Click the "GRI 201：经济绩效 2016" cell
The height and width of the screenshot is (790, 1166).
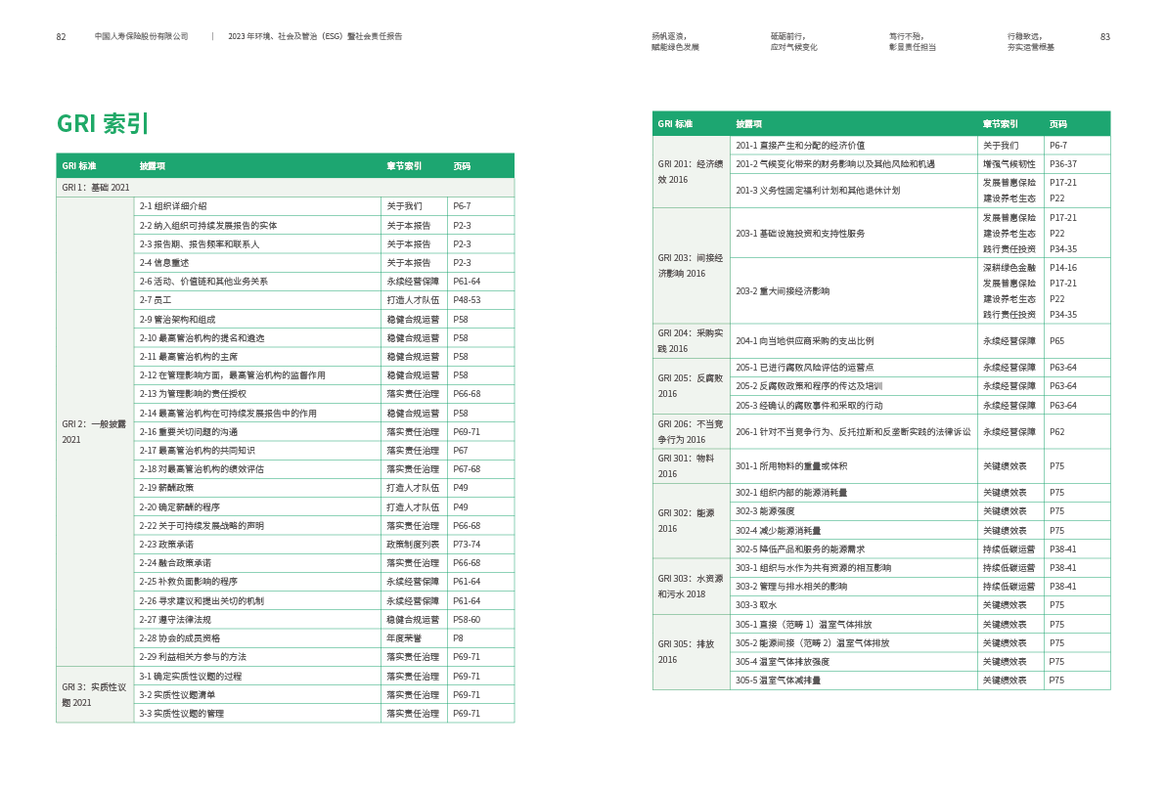click(690, 172)
